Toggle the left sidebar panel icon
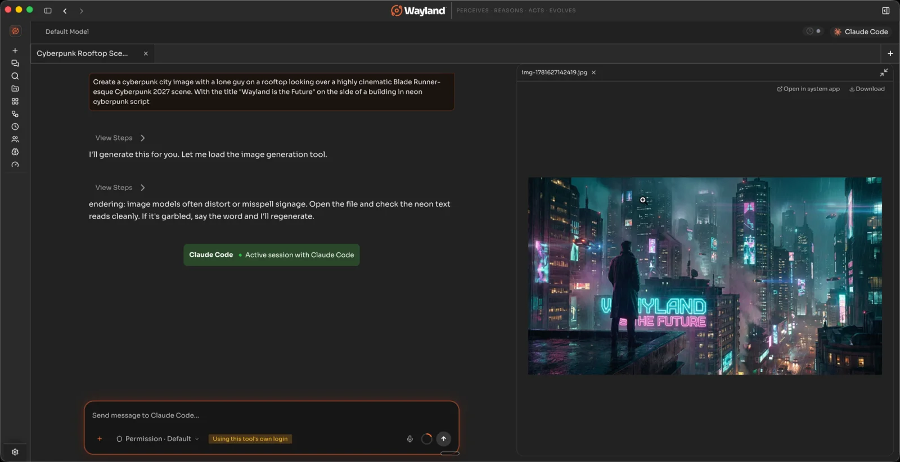This screenshot has height=462, width=900. 48,11
